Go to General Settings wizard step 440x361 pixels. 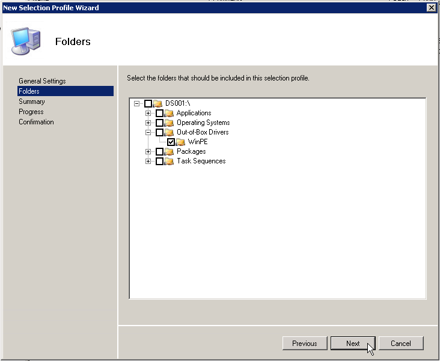click(42, 81)
